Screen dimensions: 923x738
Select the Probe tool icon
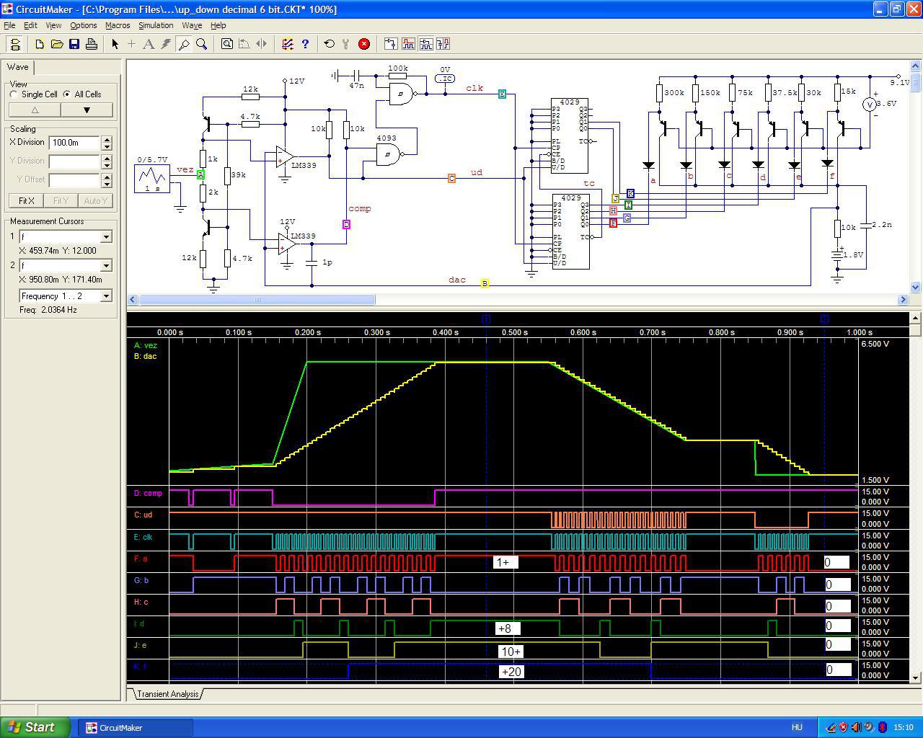[x=184, y=44]
